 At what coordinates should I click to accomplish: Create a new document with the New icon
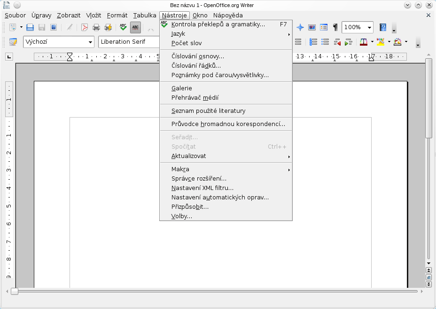13,27
